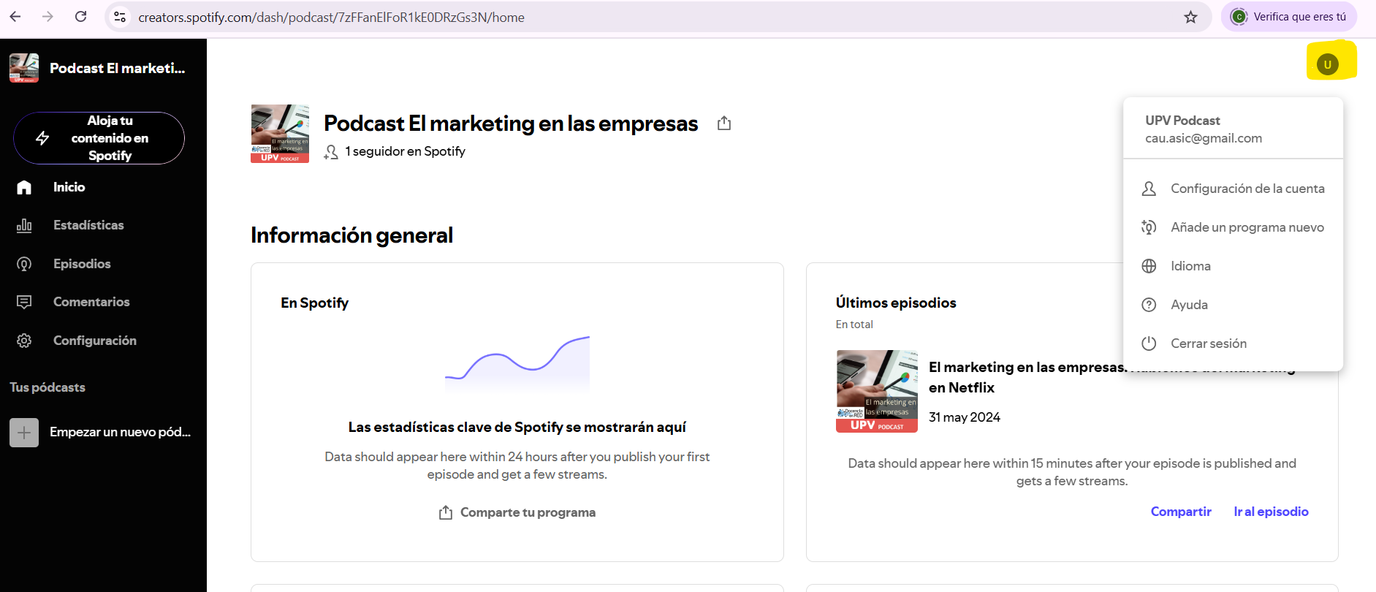This screenshot has width=1376, height=592.
Task: Choose Añade un programa nuevo
Action: coord(1247,227)
